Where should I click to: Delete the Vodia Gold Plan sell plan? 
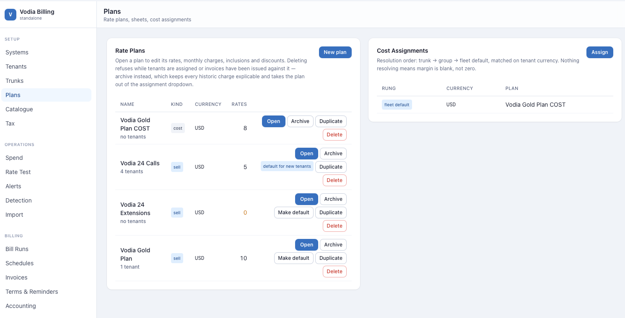[x=335, y=272]
